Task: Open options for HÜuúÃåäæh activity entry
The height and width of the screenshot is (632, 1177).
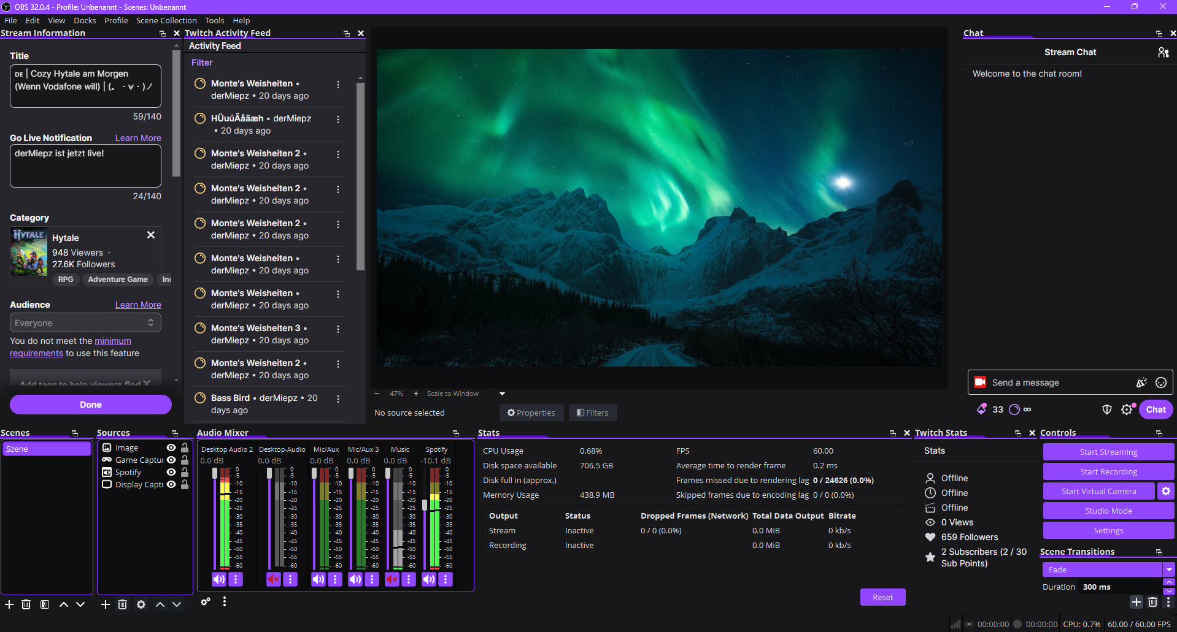Action: click(x=338, y=120)
